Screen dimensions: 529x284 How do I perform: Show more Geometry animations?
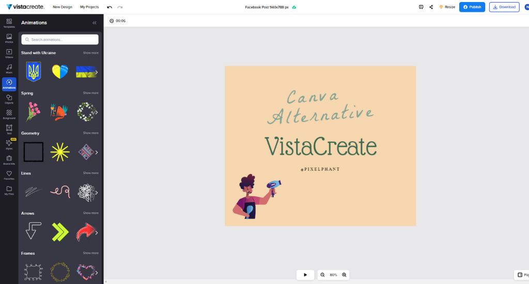[x=91, y=133]
